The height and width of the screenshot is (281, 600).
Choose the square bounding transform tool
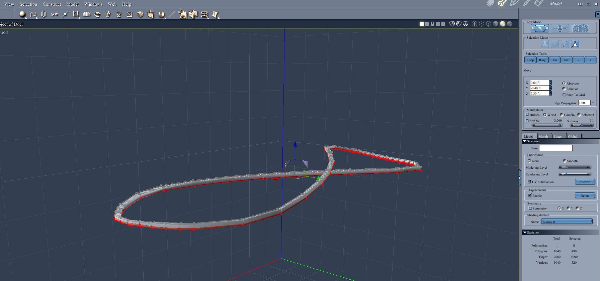pyautogui.click(x=76, y=14)
